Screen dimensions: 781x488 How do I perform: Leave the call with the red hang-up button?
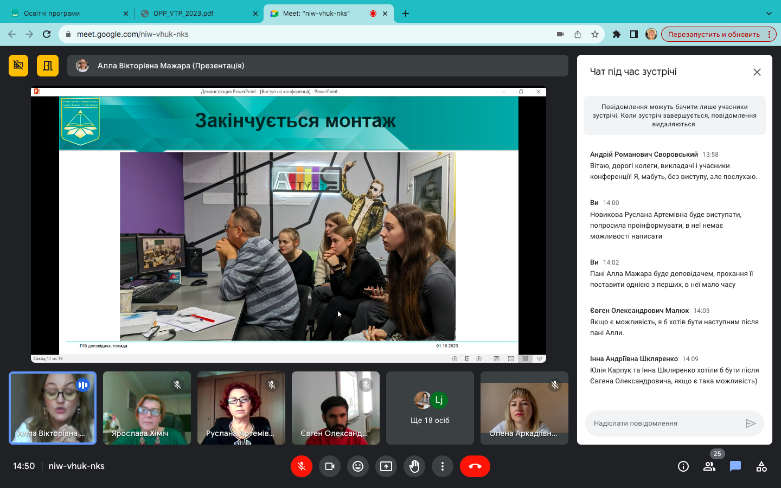(475, 466)
